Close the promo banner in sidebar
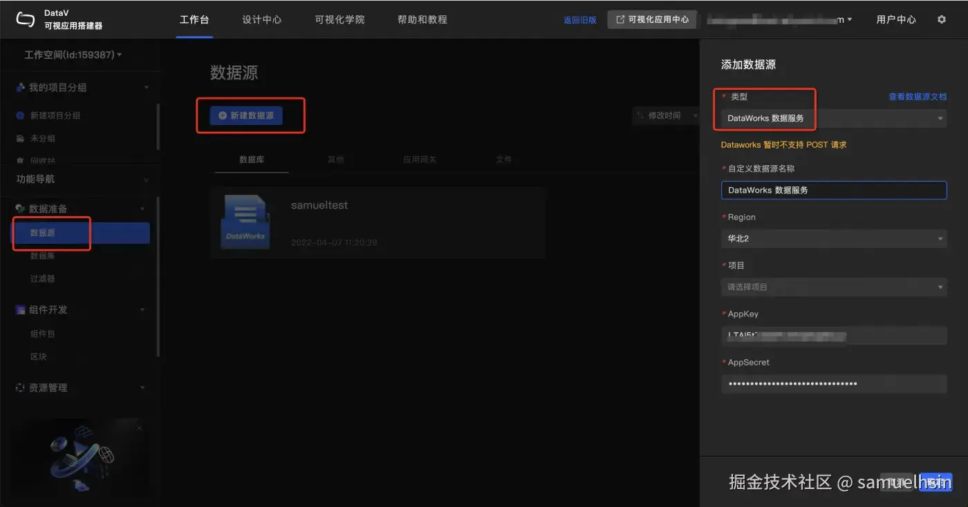Image resolution: width=968 pixels, height=507 pixels. click(139, 428)
